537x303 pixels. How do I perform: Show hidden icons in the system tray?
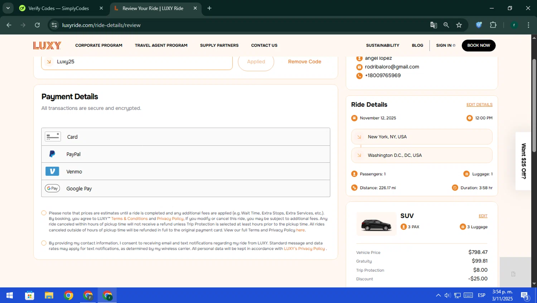coord(438,295)
